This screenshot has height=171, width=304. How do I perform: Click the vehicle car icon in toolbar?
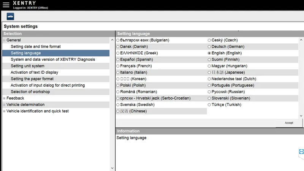point(10,16)
